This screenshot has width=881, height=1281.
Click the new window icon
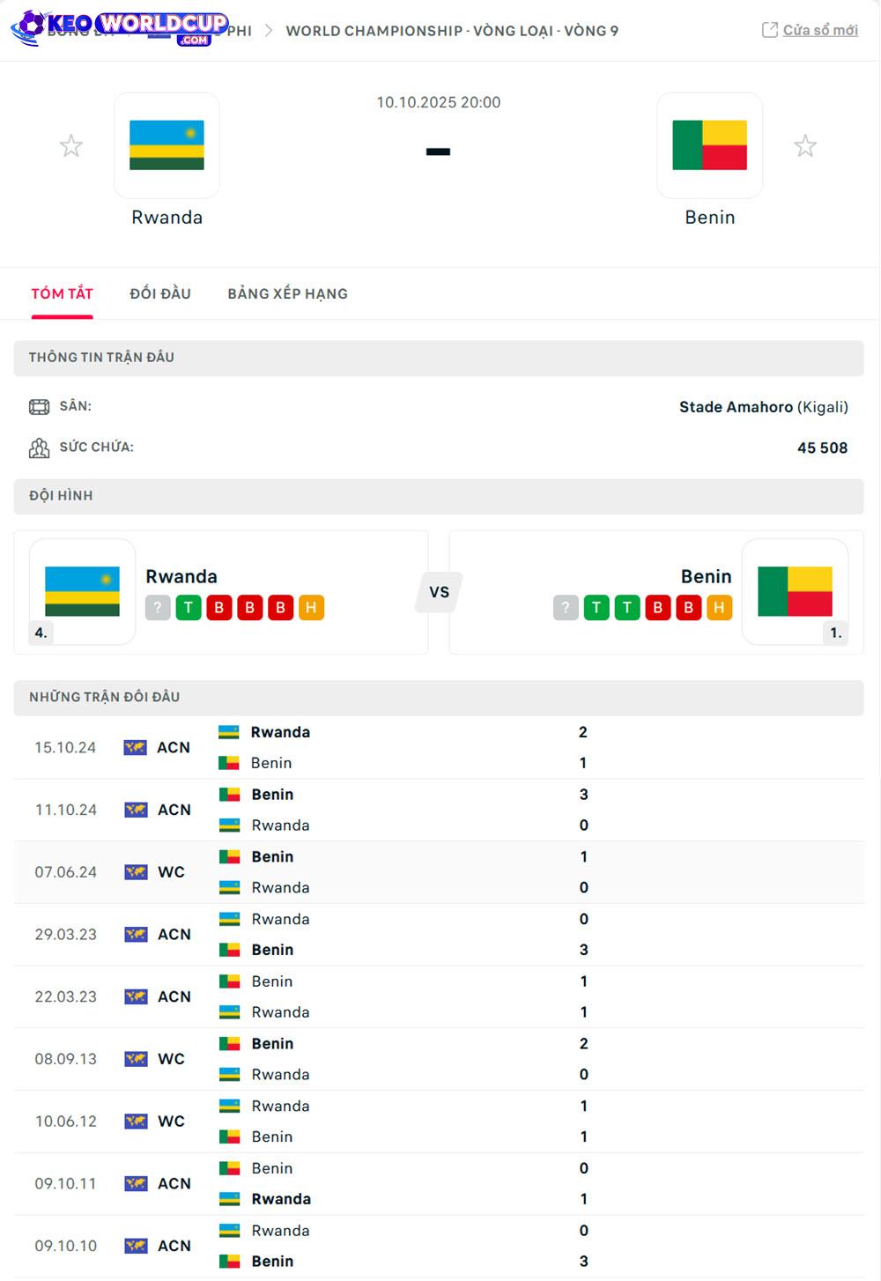(769, 30)
